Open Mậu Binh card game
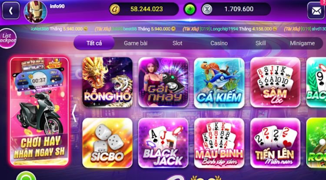 point(219,143)
